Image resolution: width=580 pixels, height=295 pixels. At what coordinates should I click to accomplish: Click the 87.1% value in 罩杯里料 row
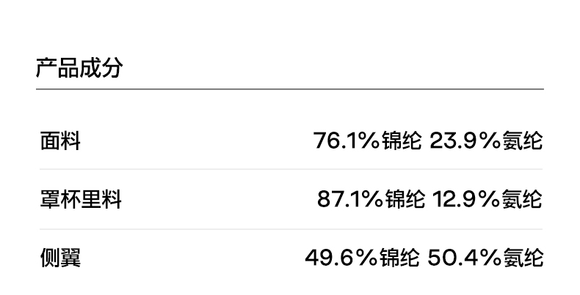349,198
